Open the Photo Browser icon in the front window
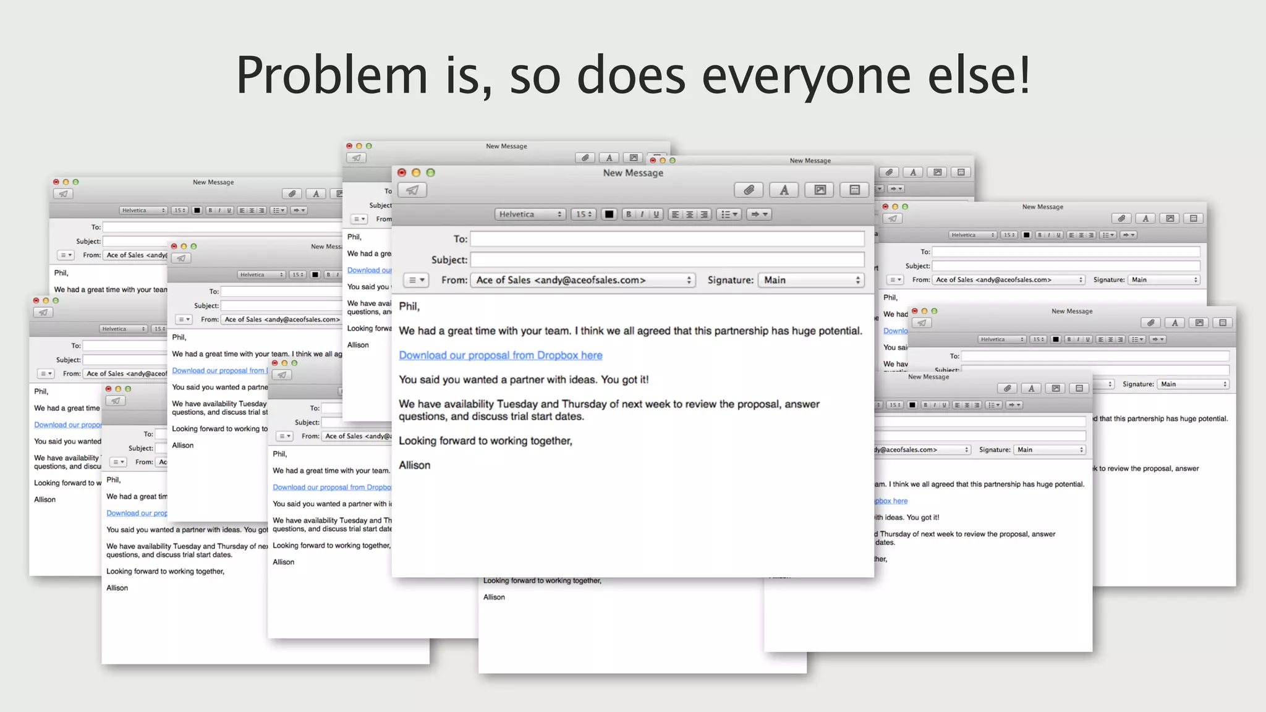The image size is (1266, 712). tap(820, 190)
